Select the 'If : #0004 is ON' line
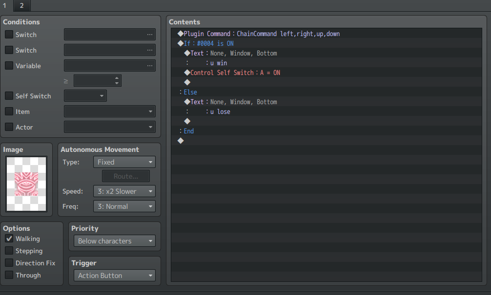491x295 pixels. pyautogui.click(x=327, y=43)
